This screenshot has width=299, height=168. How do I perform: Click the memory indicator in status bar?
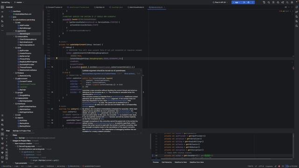pyautogui.click(x=292, y=166)
